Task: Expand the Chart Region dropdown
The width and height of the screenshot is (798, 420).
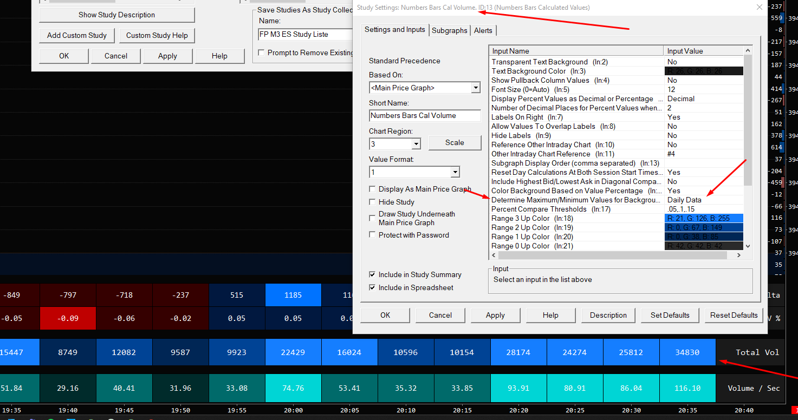Action: click(416, 144)
